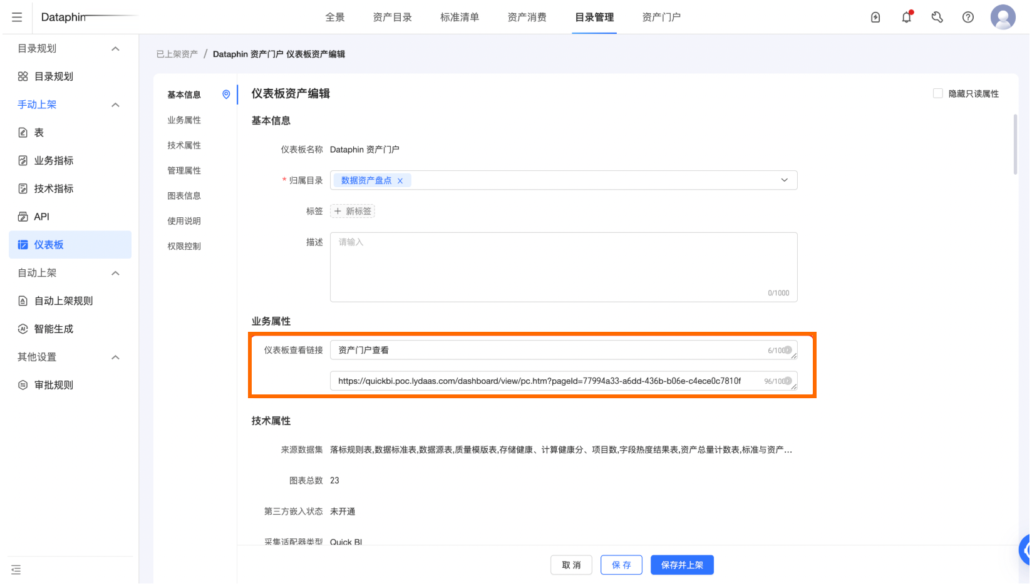Image resolution: width=1032 pixels, height=586 pixels.
Task: Click the notification bell icon
Action: [907, 17]
